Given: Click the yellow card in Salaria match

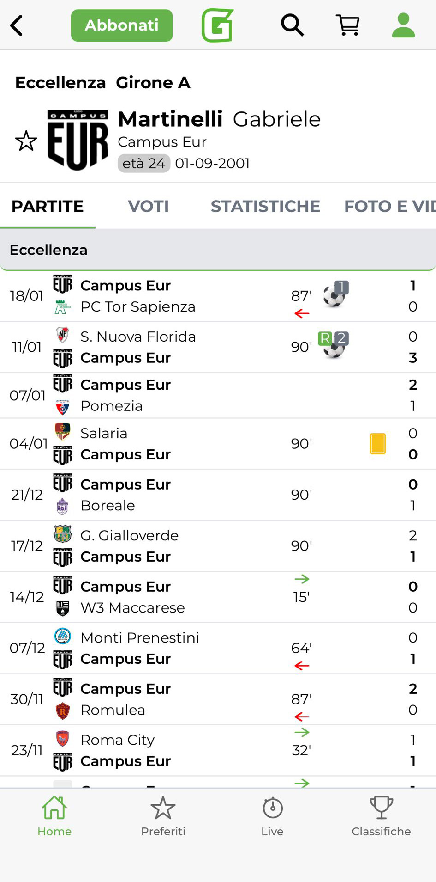Looking at the screenshot, I should (x=377, y=443).
